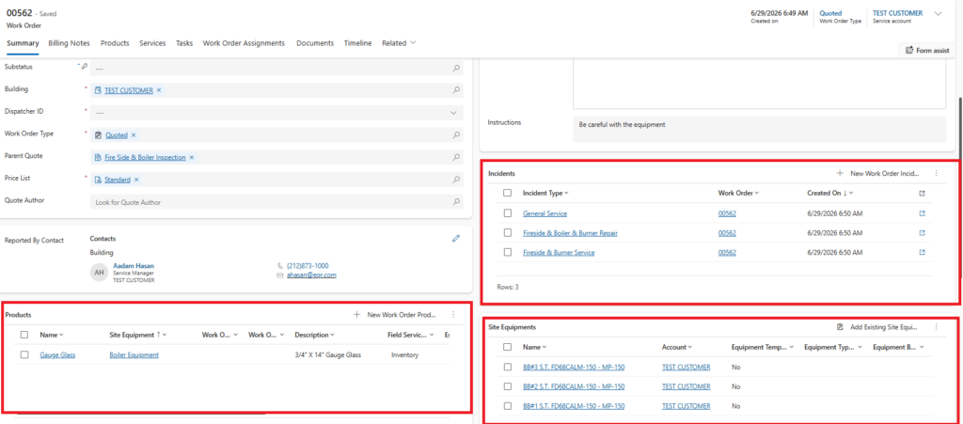Click search icon in Building field
The height and width of the screenshot is (424, 963).
456,90
